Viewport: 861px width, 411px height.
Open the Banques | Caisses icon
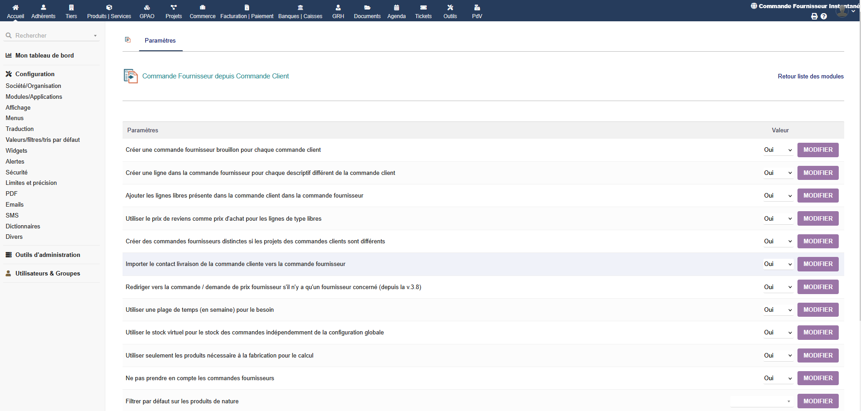pos(300,8)
